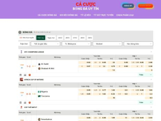
Task: Click the Trận Hot filter button
Action: 24,44
